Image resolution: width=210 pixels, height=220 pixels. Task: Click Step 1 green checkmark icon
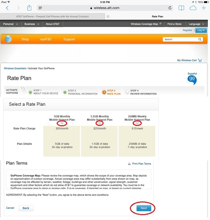[x=30, y=92]
